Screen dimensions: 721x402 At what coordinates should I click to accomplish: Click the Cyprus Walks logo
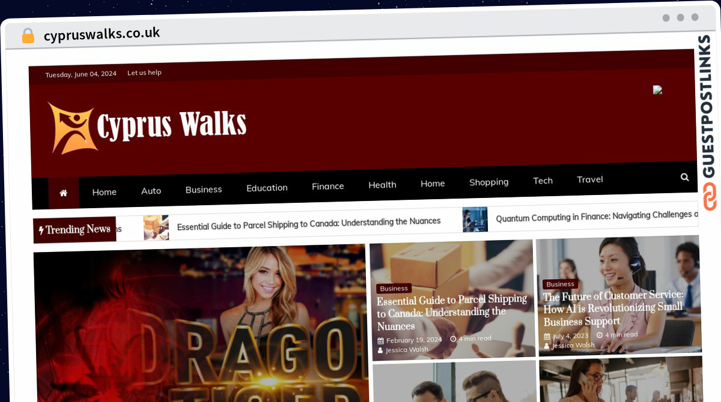147,127
